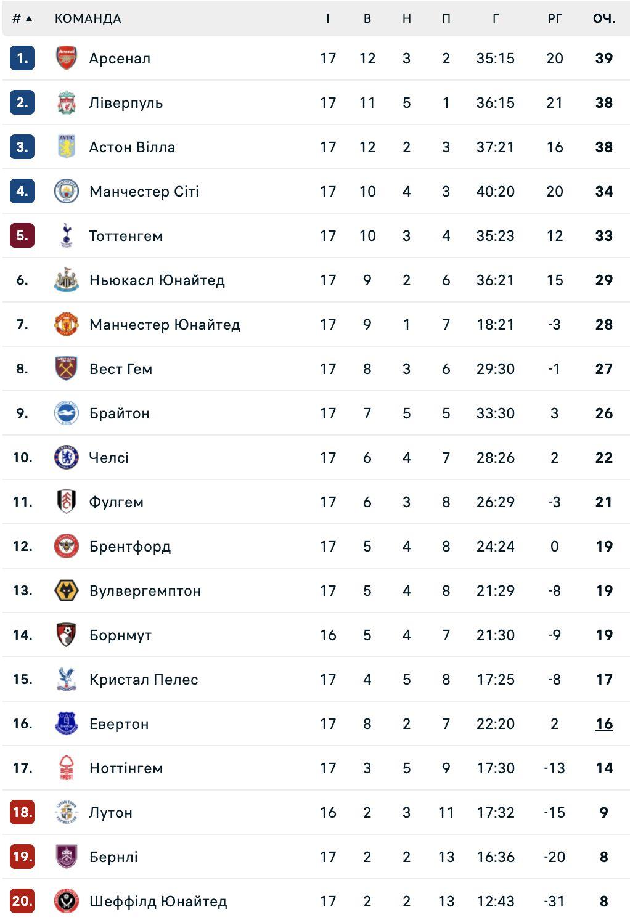Viewport: 630px width, 920px height.
Task: Open the Манчестер Юнайтед team link
Action: coord(165,325)
